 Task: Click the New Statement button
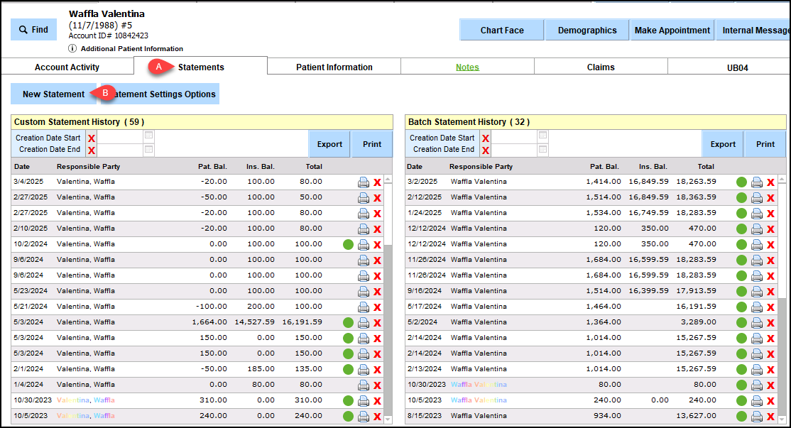pyautogui.click(x=53, y=94)
